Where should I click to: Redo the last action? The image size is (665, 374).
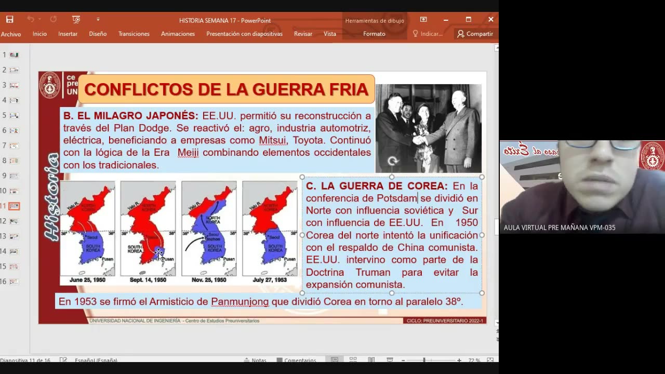coord(53,19)
